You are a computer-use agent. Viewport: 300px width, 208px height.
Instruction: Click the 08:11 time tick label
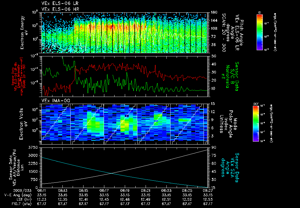[42, 191]
